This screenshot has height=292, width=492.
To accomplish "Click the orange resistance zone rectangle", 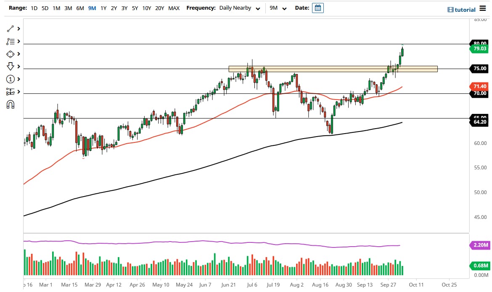I will coord(333,69).
